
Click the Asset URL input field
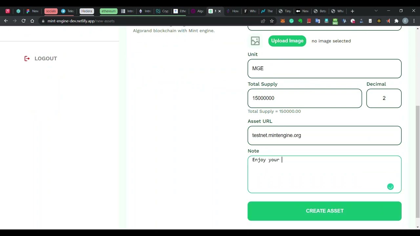coord(325,135)
